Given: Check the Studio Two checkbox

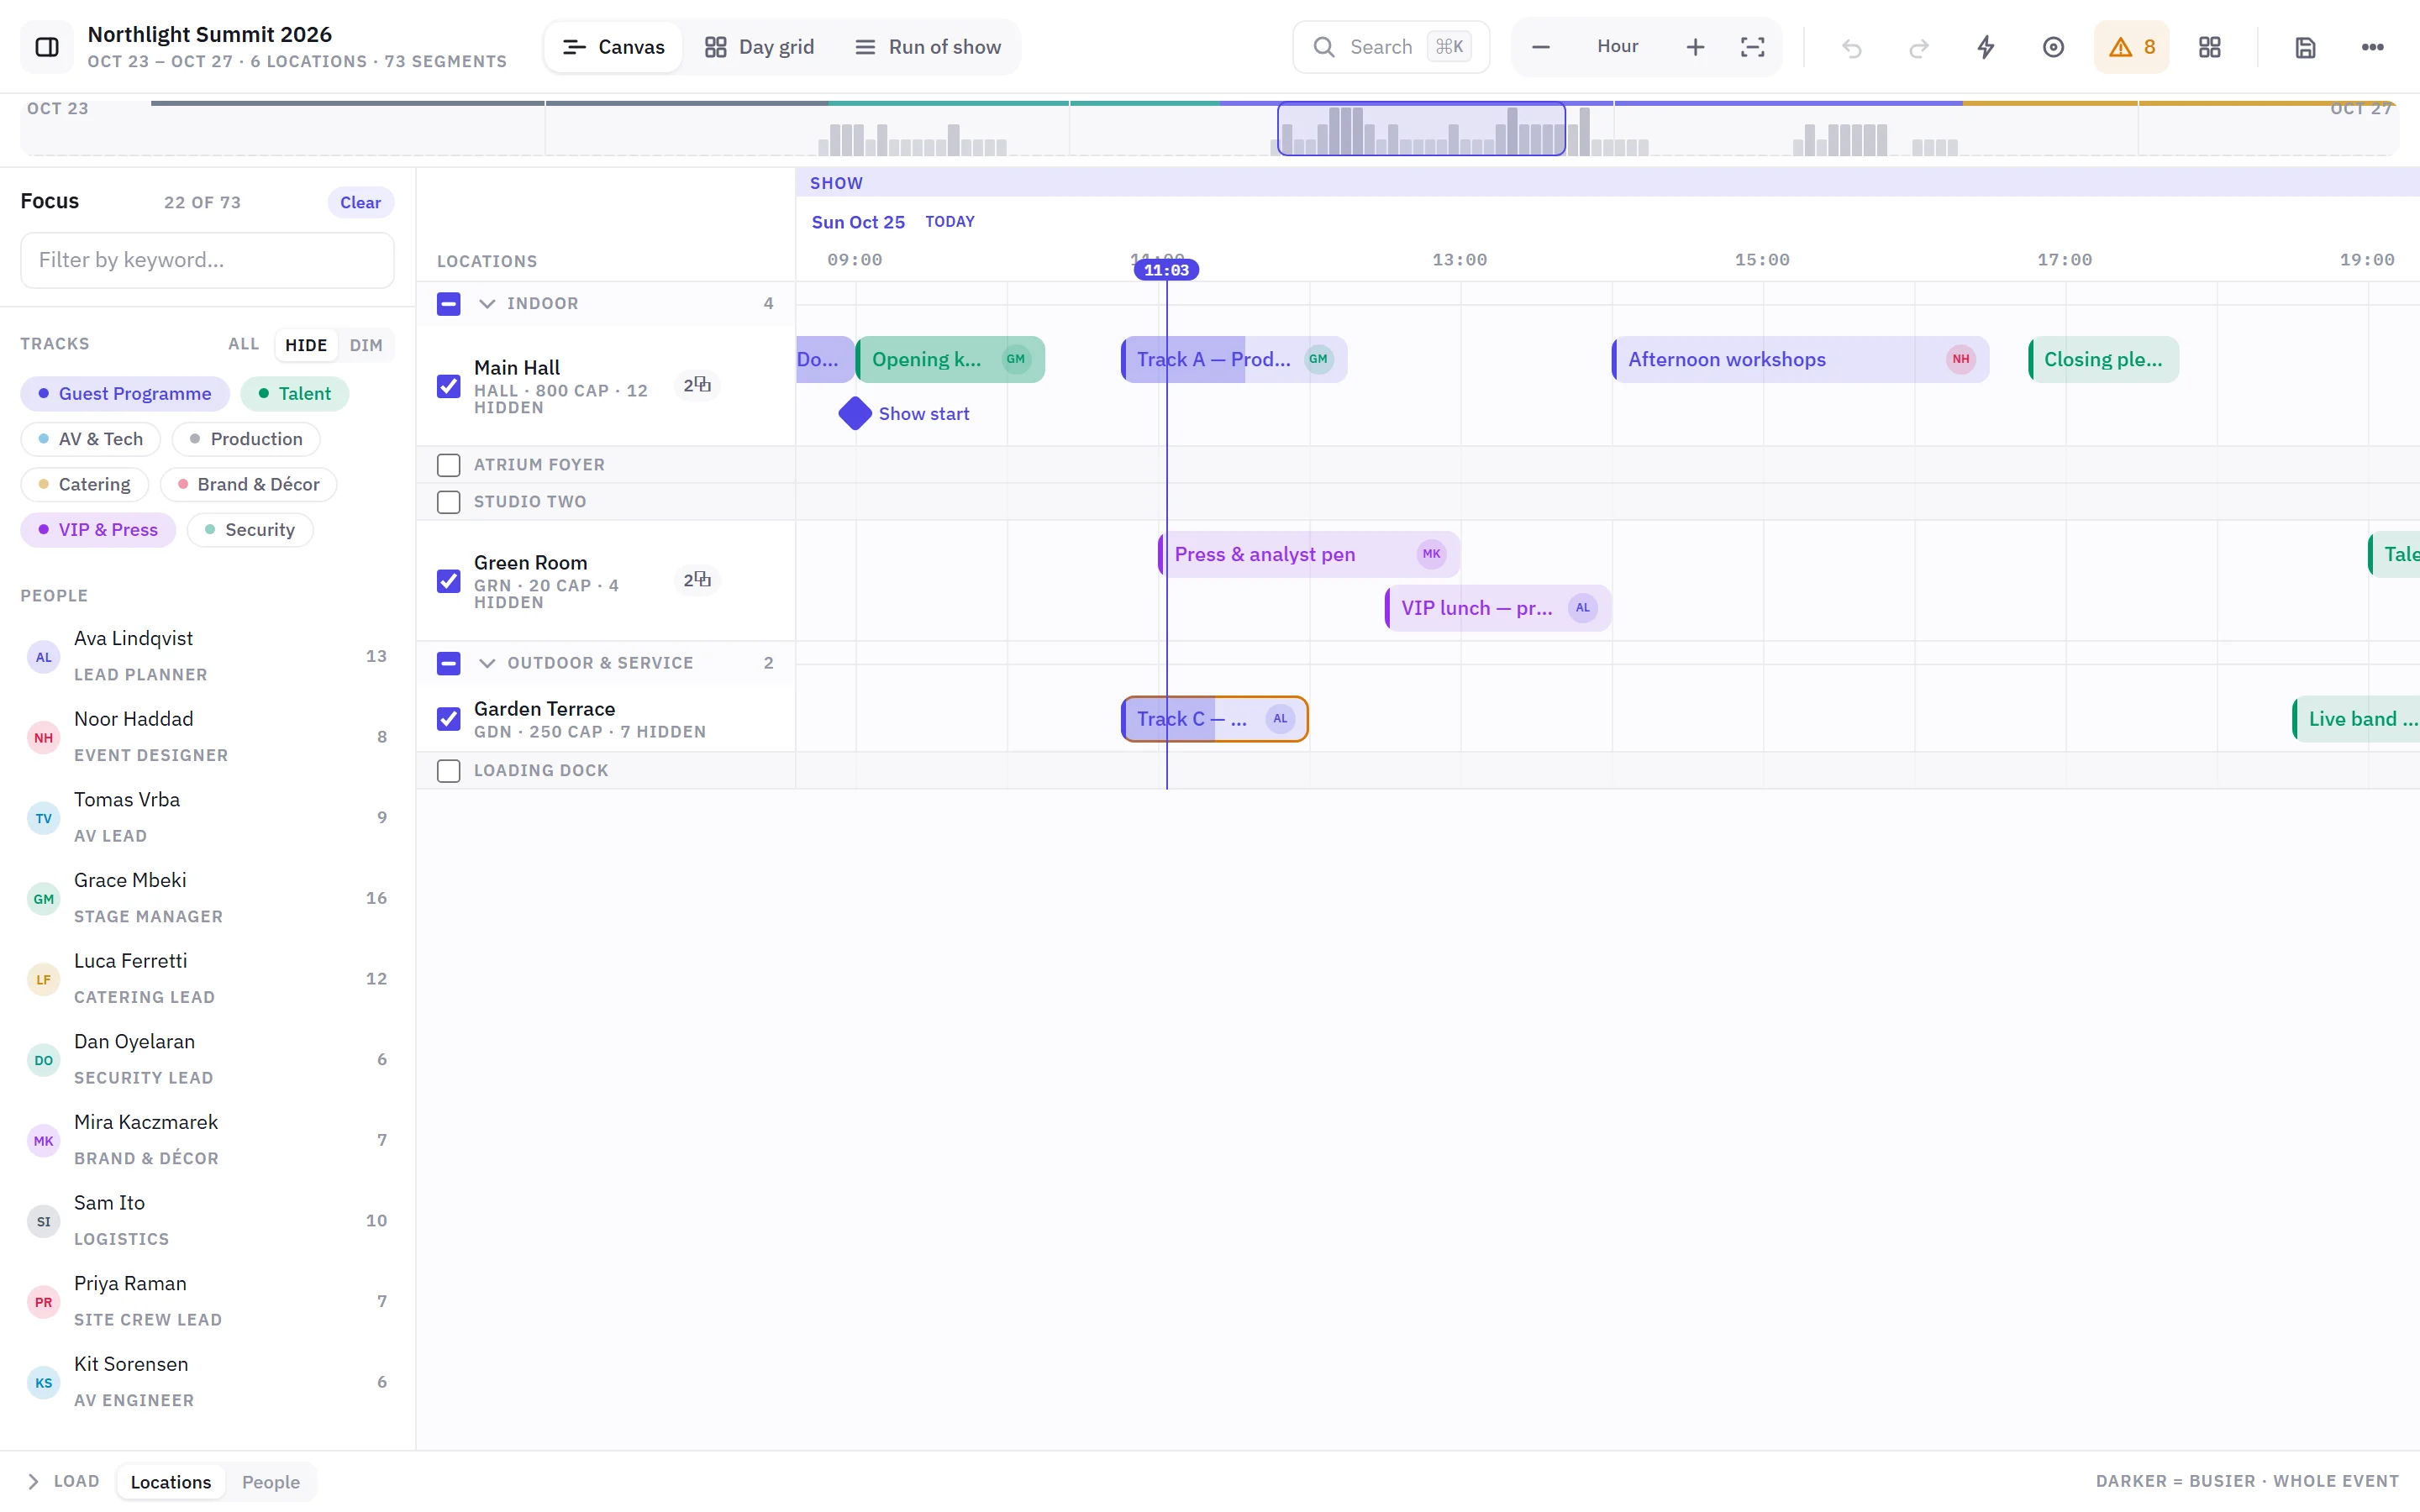Looking at the screenshot, I should click(x=449, y=502).
